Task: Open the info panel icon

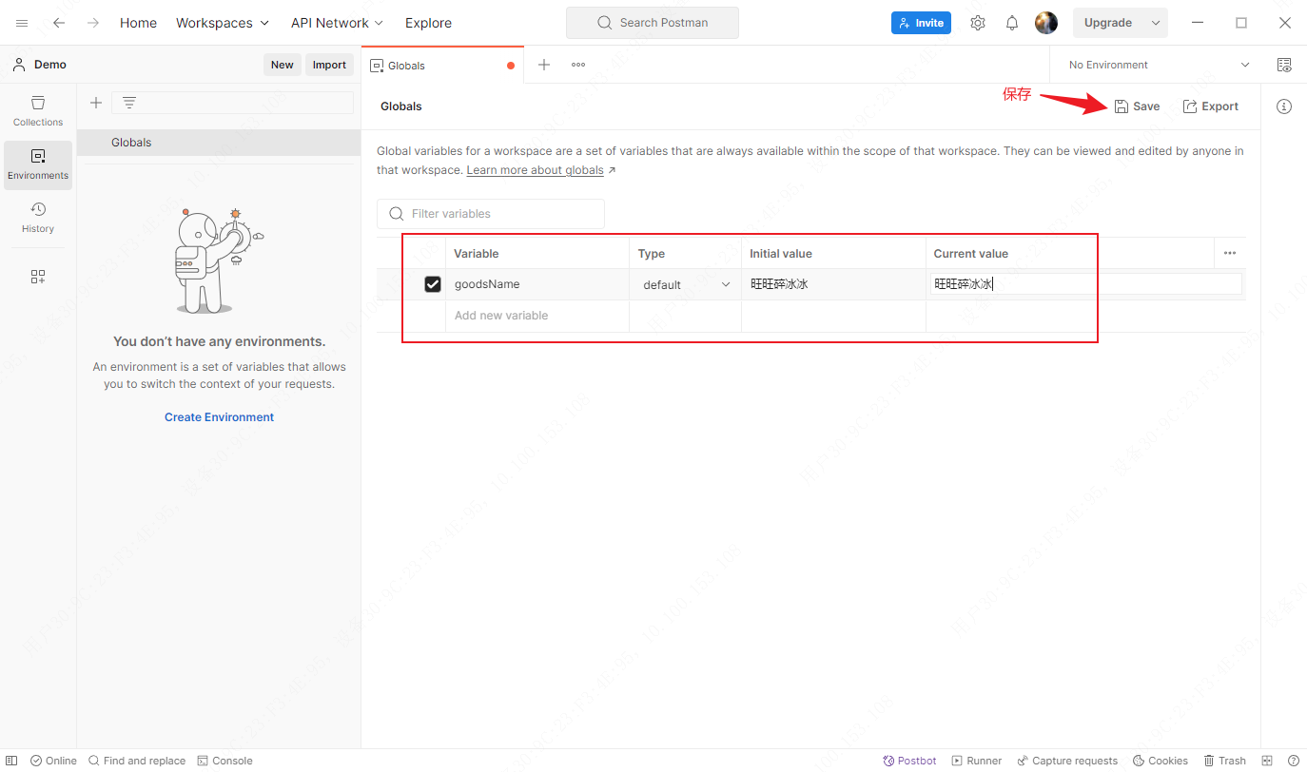Action: tap(1284, 106)
